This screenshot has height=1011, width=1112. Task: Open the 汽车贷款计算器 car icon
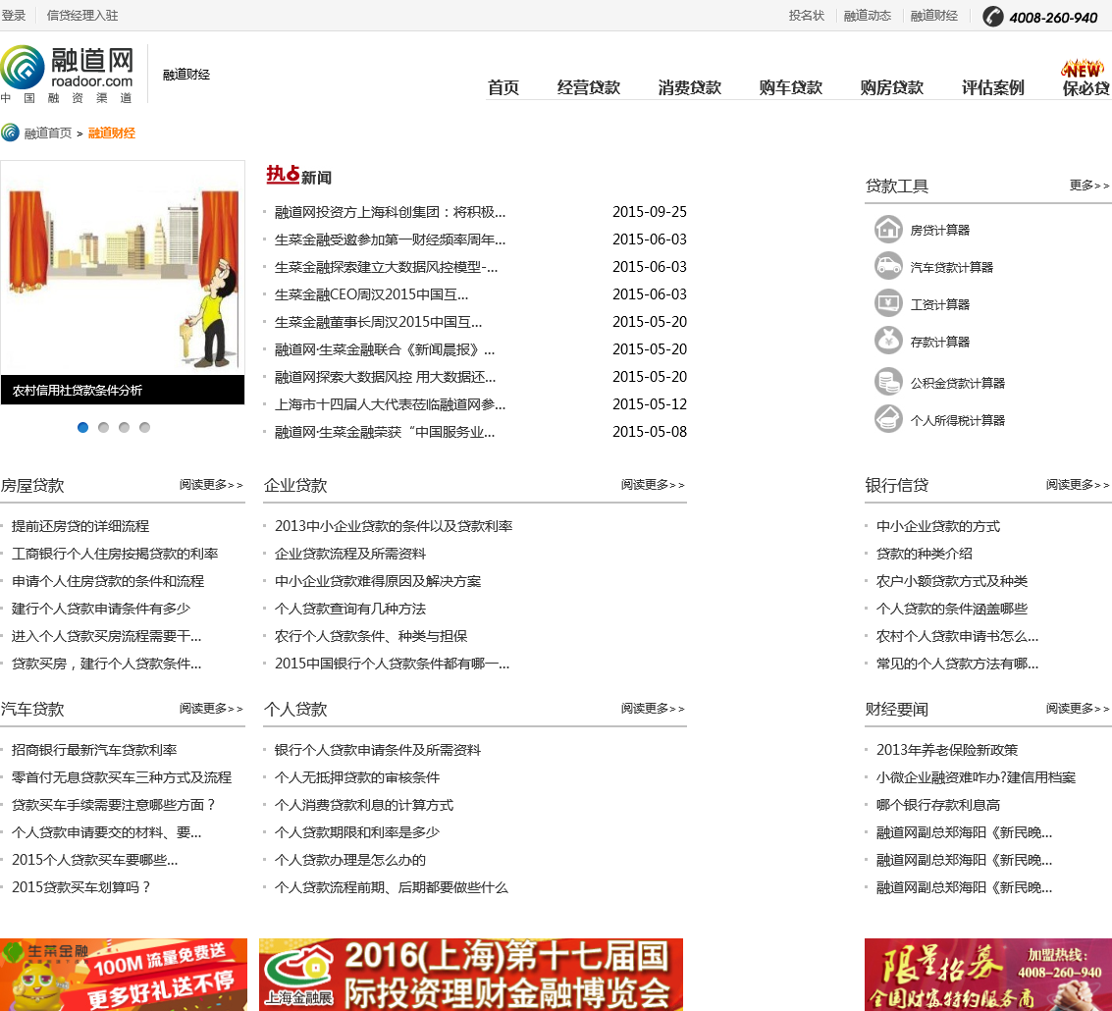click(x=888, y=266)
